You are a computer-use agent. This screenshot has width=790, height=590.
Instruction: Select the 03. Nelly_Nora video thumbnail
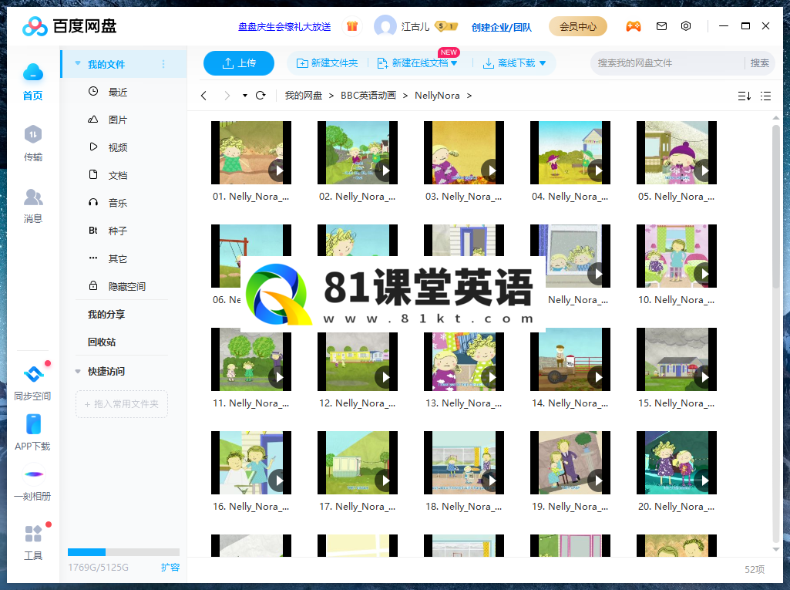(463, 152)
